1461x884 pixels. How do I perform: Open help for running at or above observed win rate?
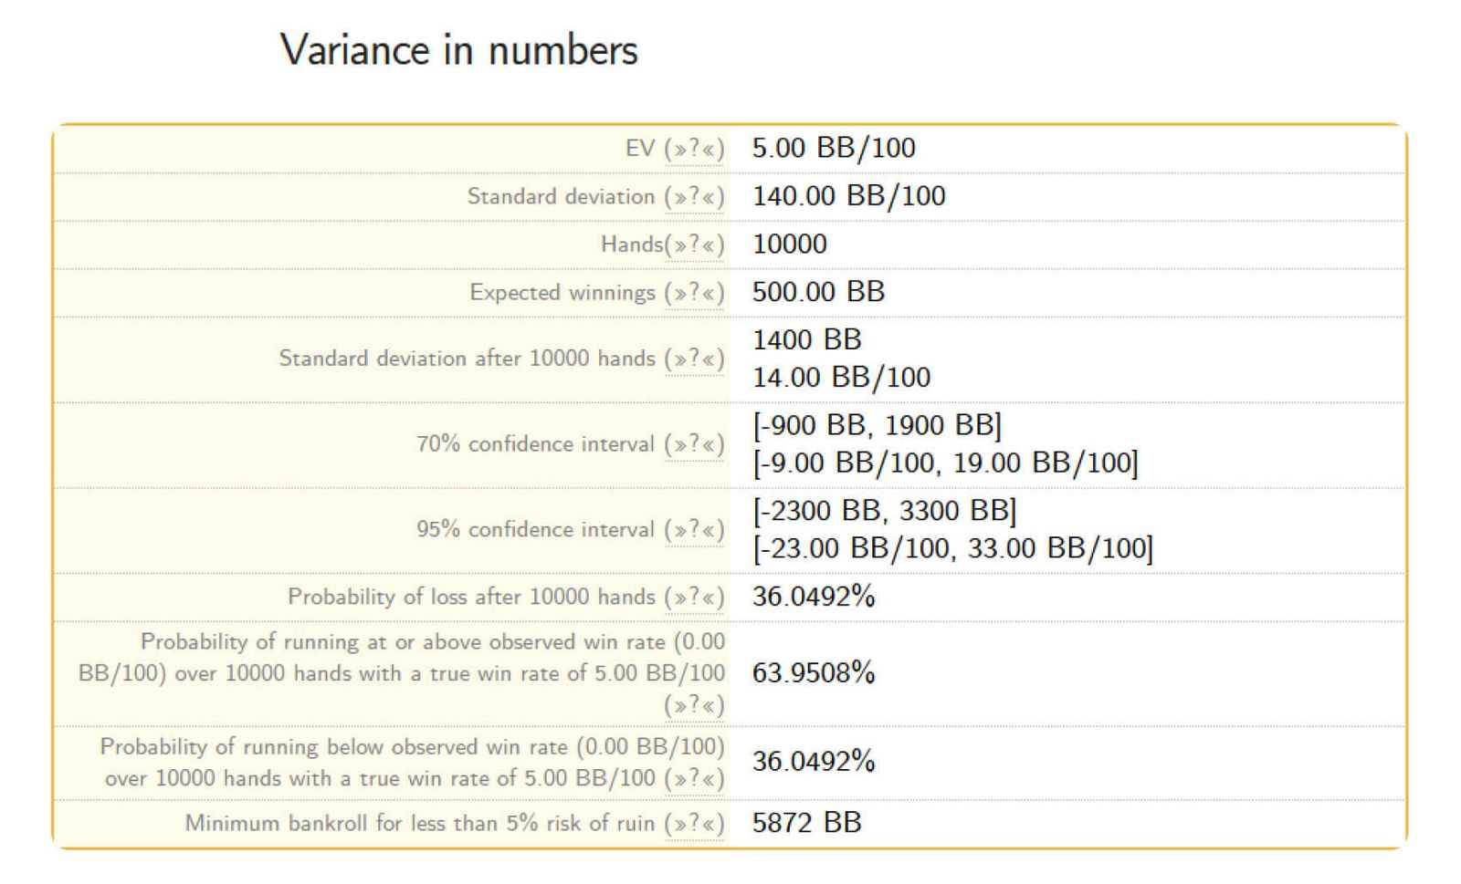point(694,706)
